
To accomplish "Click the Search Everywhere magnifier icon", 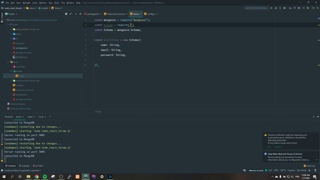I will tap(317, 8).
